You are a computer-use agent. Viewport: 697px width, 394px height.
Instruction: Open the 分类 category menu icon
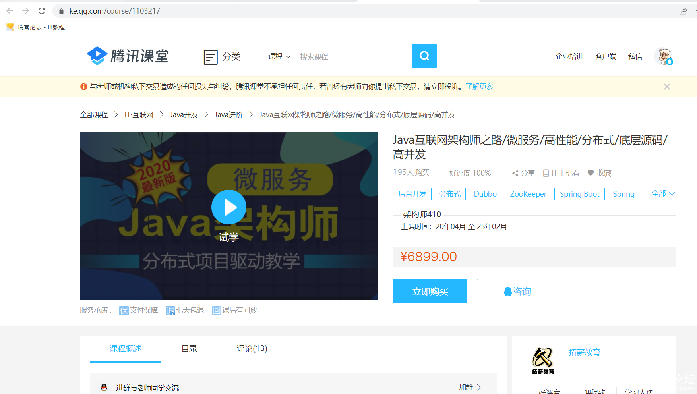click(x=211, y=57)
